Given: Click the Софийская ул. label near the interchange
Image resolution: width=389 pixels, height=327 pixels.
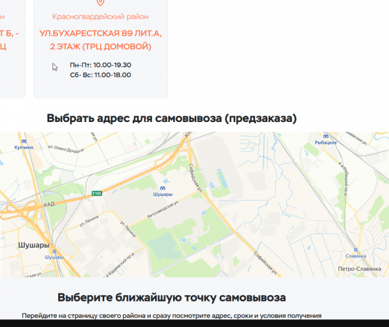Looking at the screenshot, I should pos(195,177).
